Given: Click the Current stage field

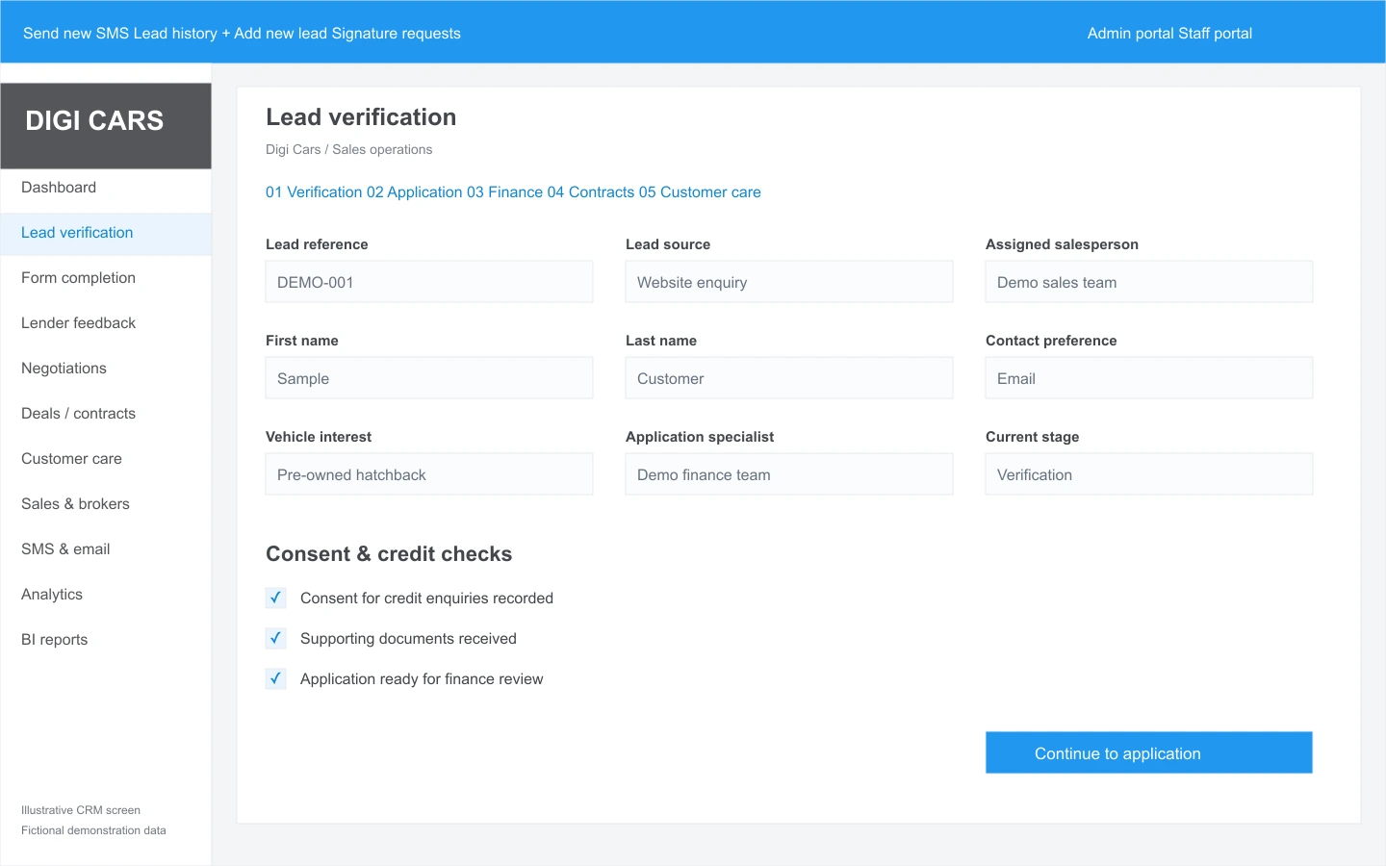Looking at the screenshot, I should [1149, 474].
